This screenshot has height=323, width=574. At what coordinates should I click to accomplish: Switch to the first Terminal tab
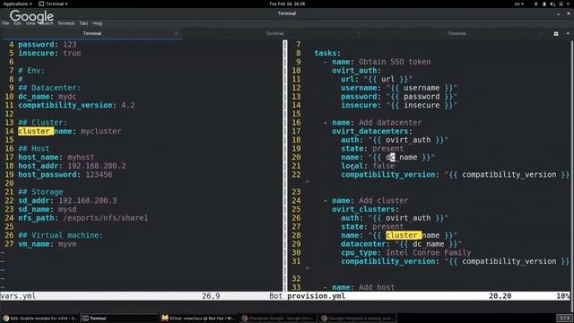[x=91, y=33]
